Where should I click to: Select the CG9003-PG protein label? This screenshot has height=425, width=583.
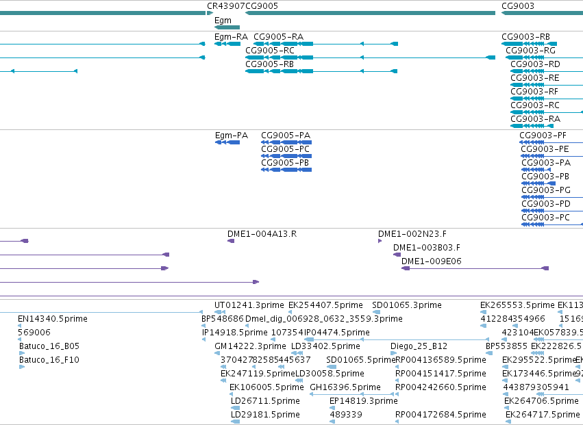click(546, 190)
